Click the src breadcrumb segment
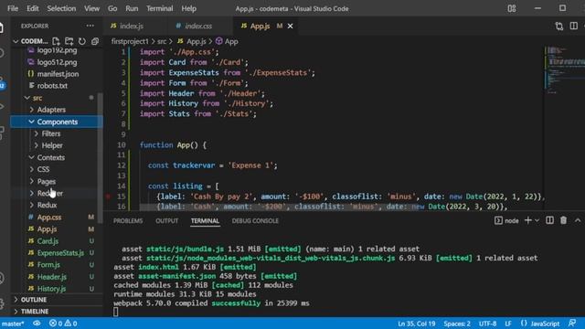The height and width of the screenshot is (329, 585). (162, 41)
